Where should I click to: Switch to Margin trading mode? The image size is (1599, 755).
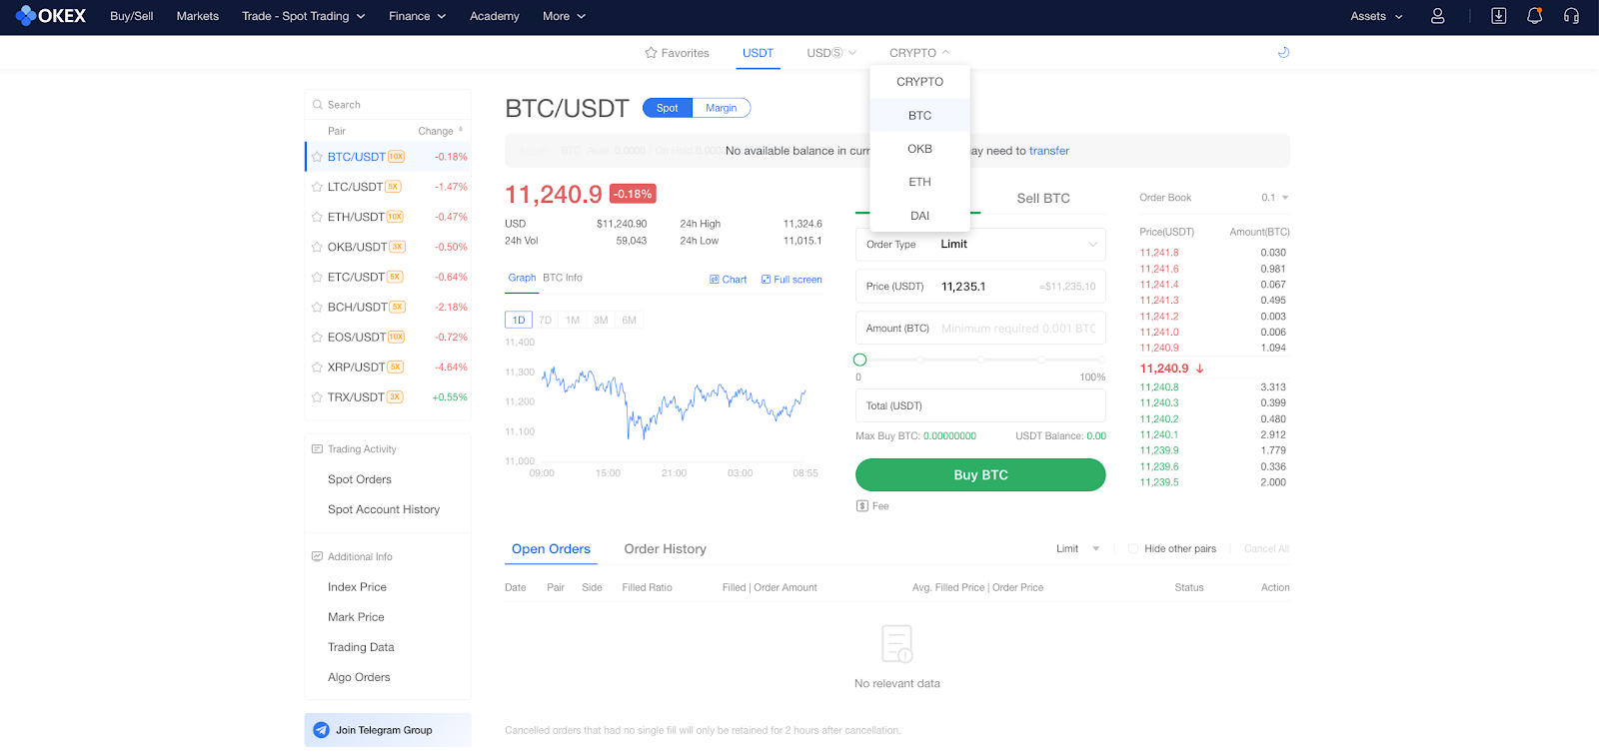[x=721, y=108]
